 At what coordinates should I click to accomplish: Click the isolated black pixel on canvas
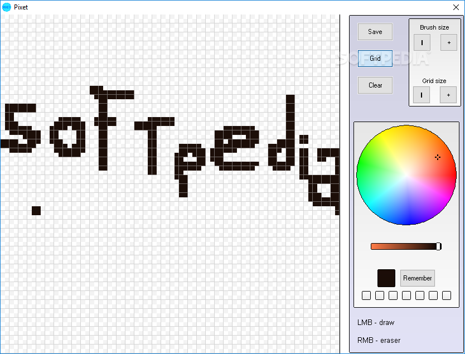36,211
